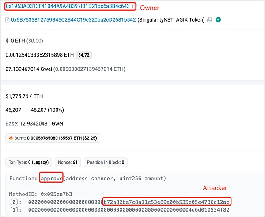The height and width of the screenshot is (217, 265).
Task: Click the Ethereum diamond icon by 0 ETH
Action: click(7, 41)
